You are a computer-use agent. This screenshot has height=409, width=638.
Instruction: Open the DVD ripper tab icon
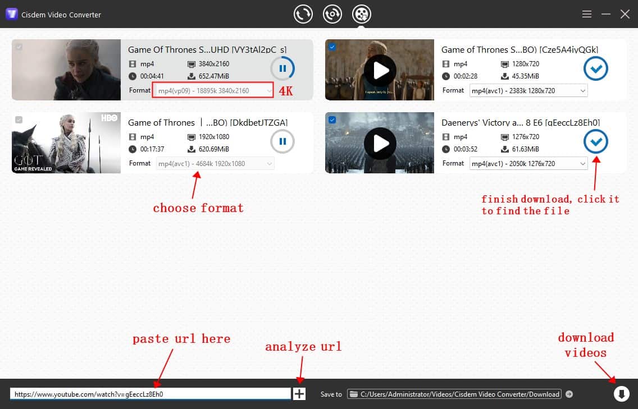click(x=332, y=14)
